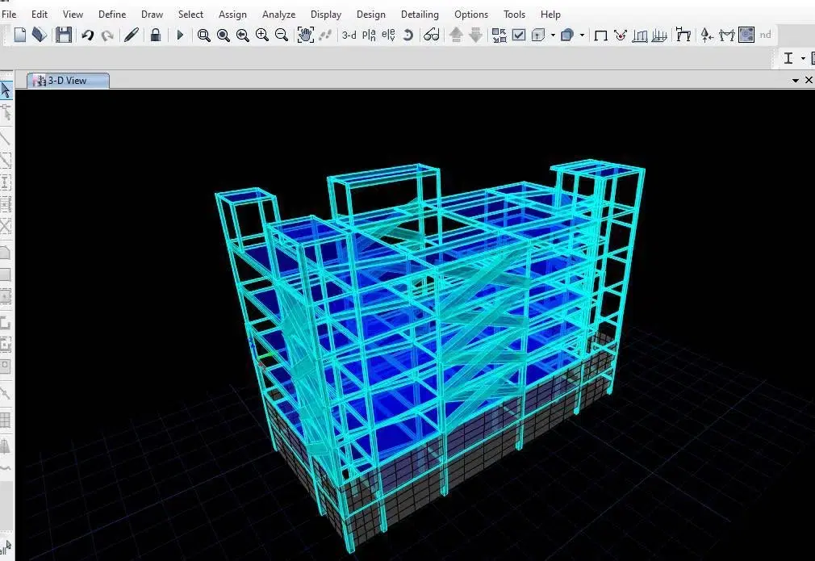Screen dimensions: 815x561
Task: Open the Help menu
Action: [x=550, y=15]
